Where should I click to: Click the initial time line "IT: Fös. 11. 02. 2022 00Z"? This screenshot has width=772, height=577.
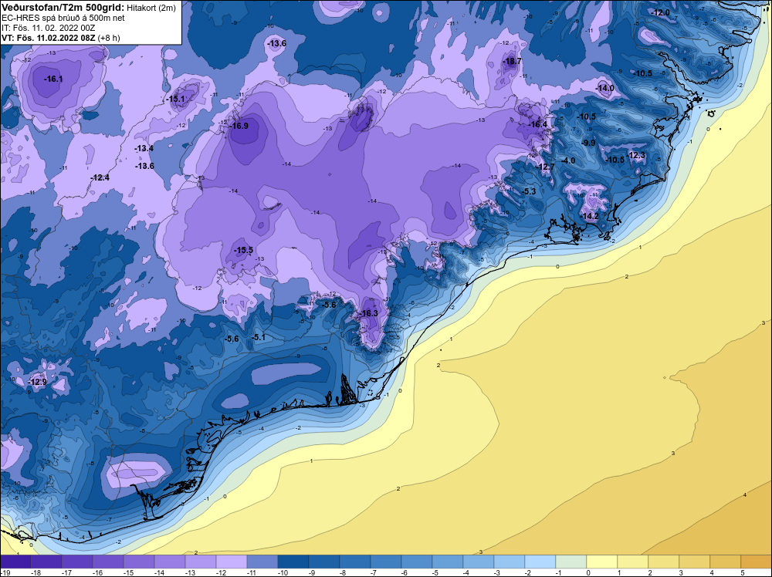tap(48, 28)
